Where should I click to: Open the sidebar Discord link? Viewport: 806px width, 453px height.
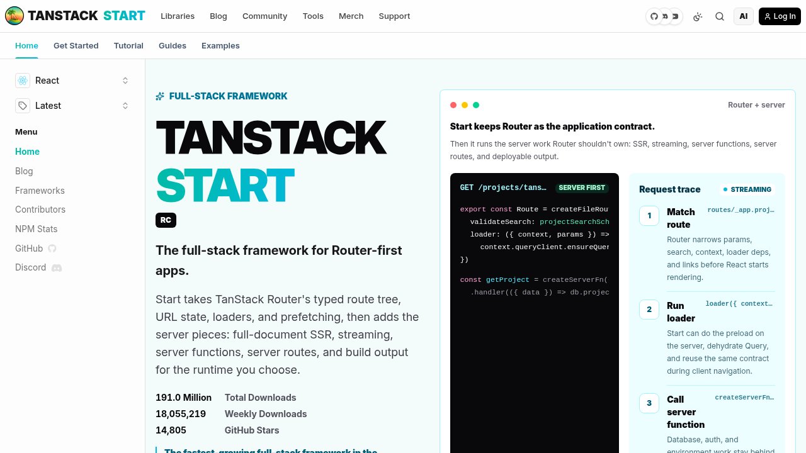pos(38,267)
